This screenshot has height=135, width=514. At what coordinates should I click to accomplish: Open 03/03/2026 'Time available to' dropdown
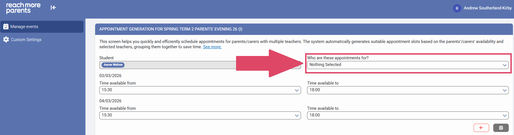coord(407,90)
